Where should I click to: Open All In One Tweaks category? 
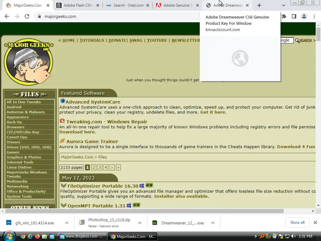[x=24, y=102]
